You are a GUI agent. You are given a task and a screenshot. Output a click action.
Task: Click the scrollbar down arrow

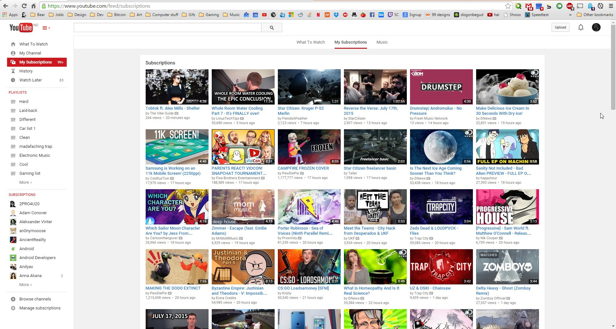[x=613, y=326]
